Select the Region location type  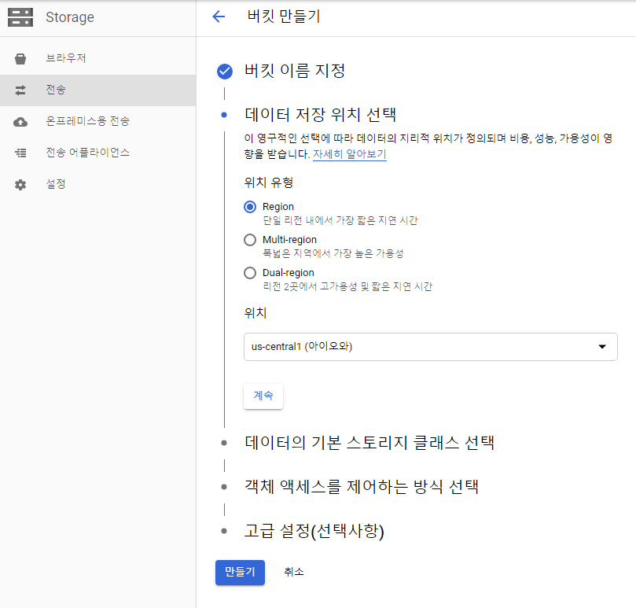click(x=250, y=207)
